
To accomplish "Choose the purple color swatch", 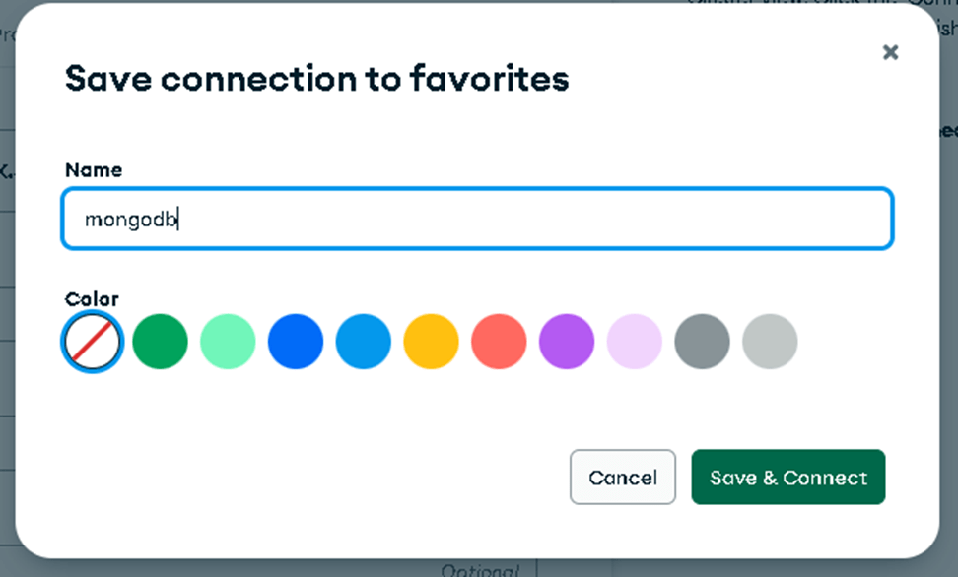I will point(567,342).
